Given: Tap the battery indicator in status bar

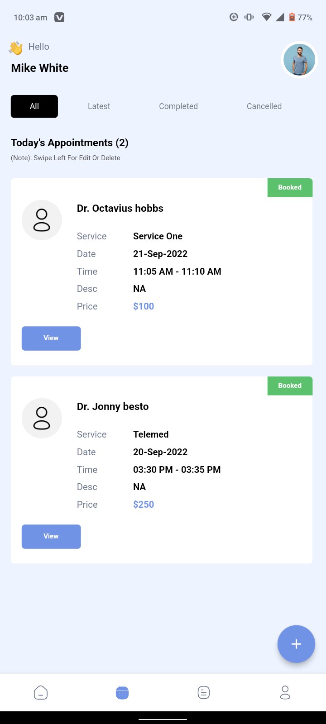Looking at the screenshot, I should click(292, 17).
